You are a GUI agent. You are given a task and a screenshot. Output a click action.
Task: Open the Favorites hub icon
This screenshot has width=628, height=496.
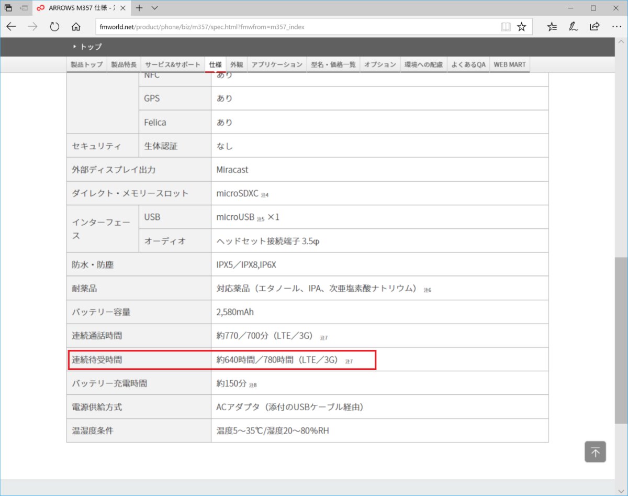click(x=552, y=27)
